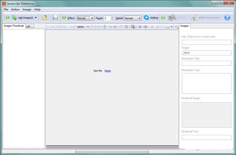Click the first contrast half-circle icon
236x155 pixels.
pyautogui.click(x=140, y=27)
